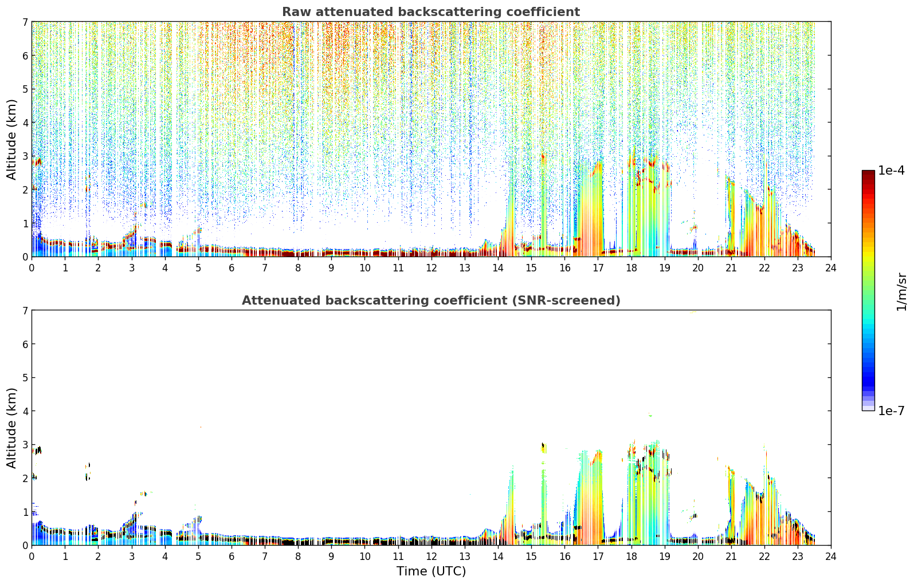The width and height of the screenshot is (914, 584).
Task: Click the 'Raw attenuated backscattering coefficient' title
Action: (x=431, y=12)
